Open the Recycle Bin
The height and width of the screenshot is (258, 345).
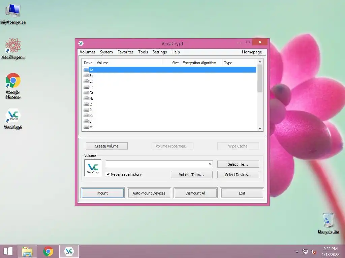coord(328,223)
